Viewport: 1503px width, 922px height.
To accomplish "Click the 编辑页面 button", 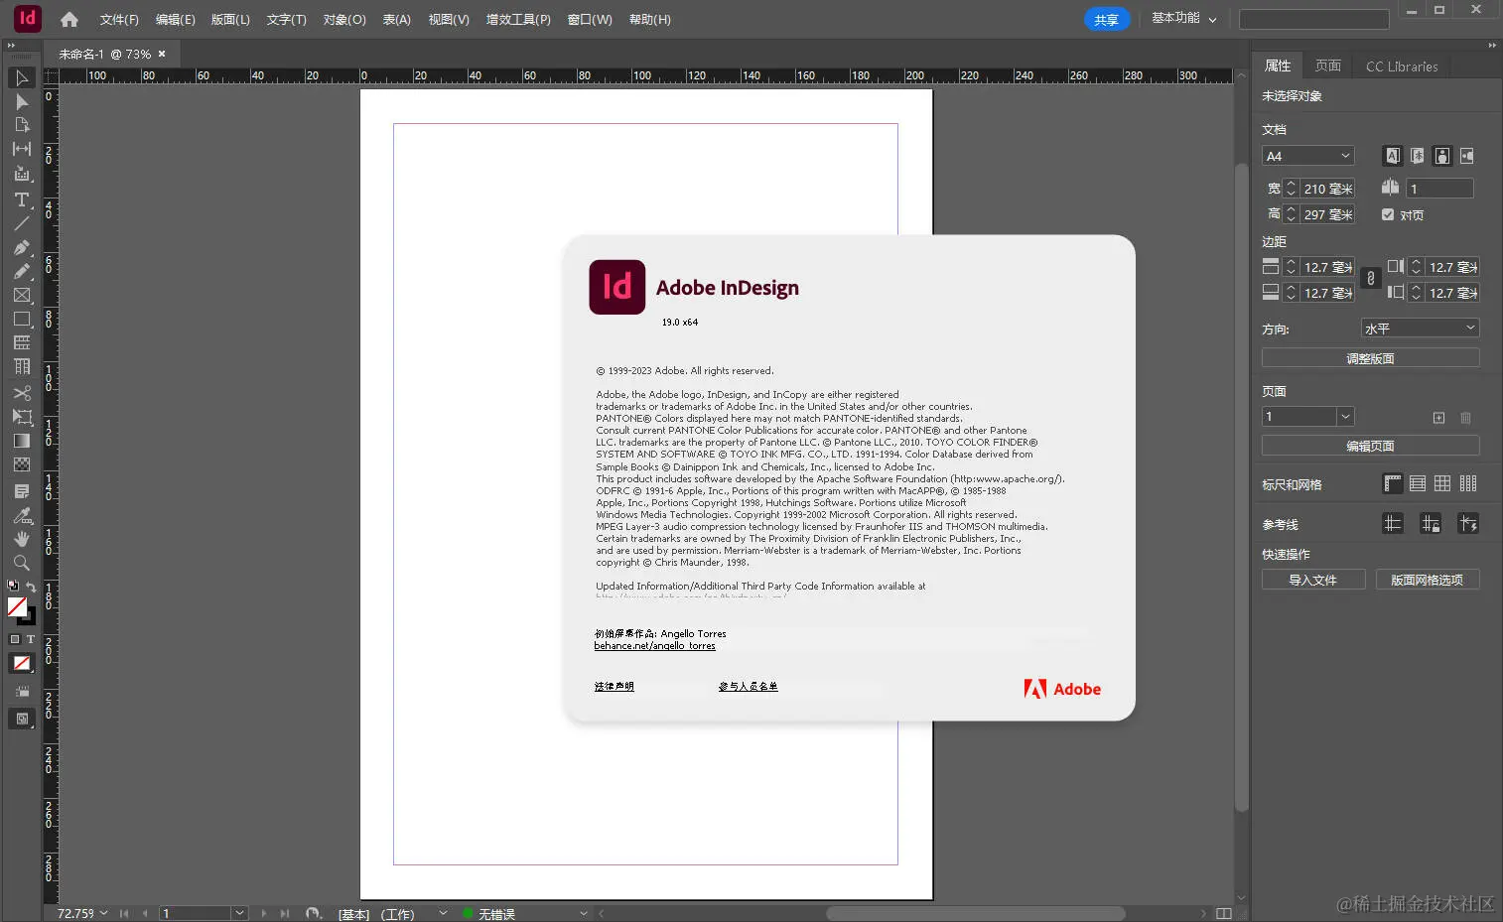I will (1370, 446).
